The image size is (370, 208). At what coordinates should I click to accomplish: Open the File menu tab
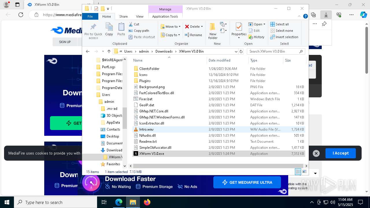point(90,16)
